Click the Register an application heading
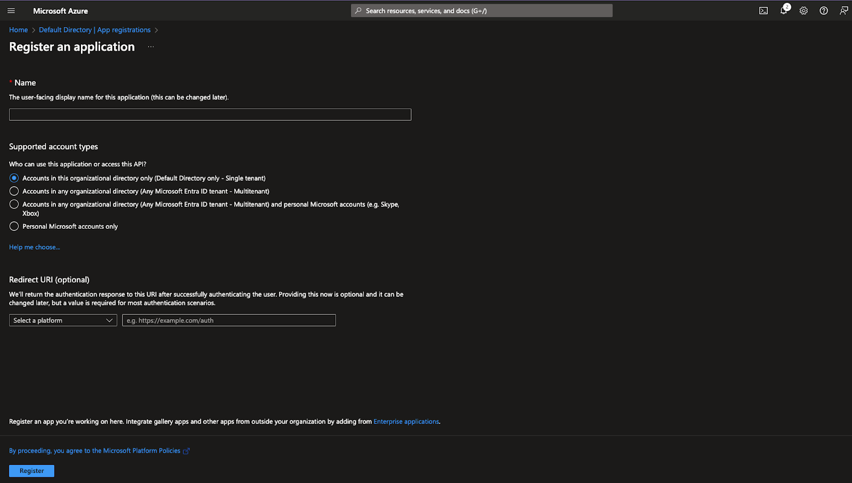This screenshot has height=483, width=852. tap(72, 47)
